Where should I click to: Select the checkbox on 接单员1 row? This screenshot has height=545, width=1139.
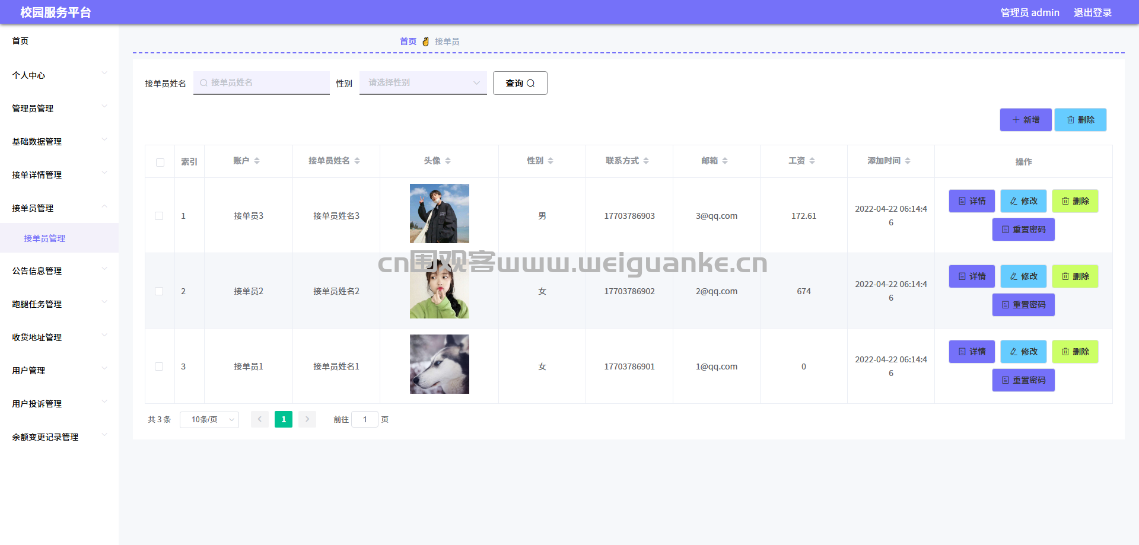pyautogui.click(x=159, y=366)
